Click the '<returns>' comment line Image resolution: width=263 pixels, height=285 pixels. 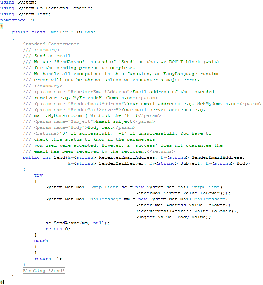117,134
